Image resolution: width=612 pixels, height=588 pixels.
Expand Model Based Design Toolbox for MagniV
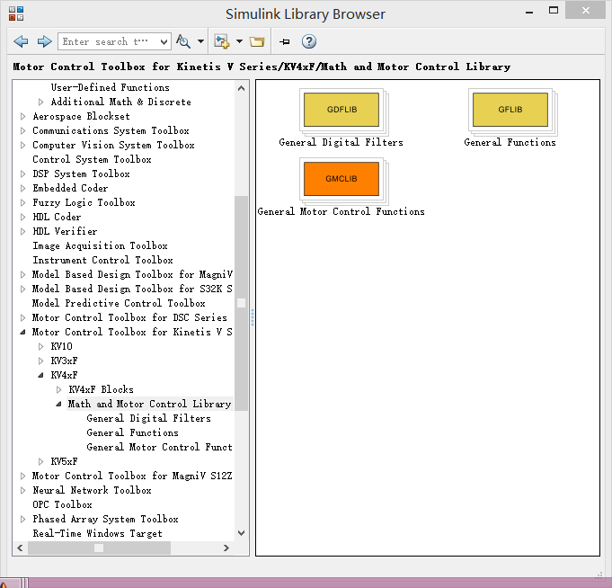click(22, 274)
